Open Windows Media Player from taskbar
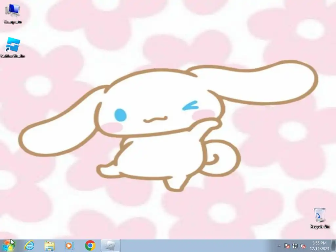This screenshot has height=252, width=336. pos(70,245)
